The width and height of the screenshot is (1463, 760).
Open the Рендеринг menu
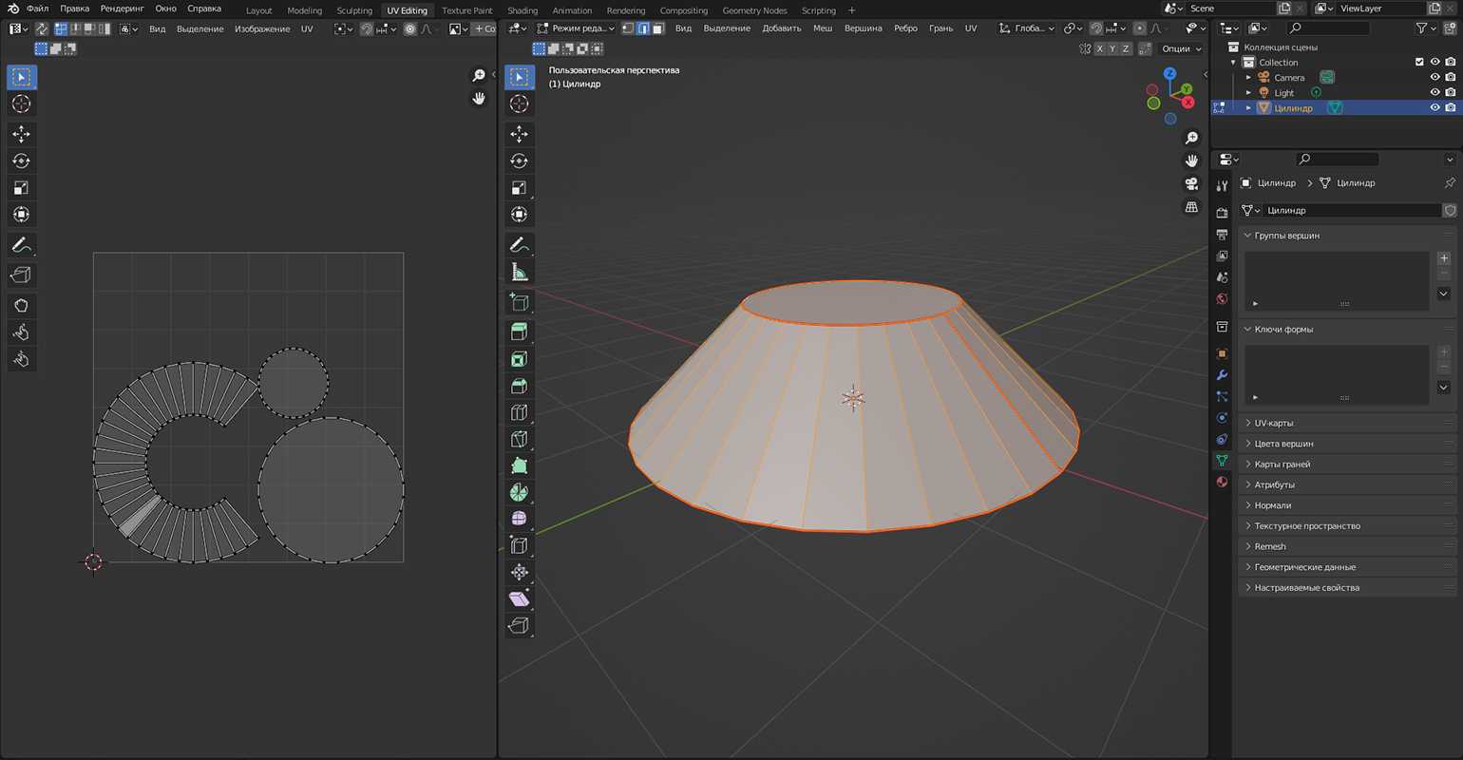122,9
